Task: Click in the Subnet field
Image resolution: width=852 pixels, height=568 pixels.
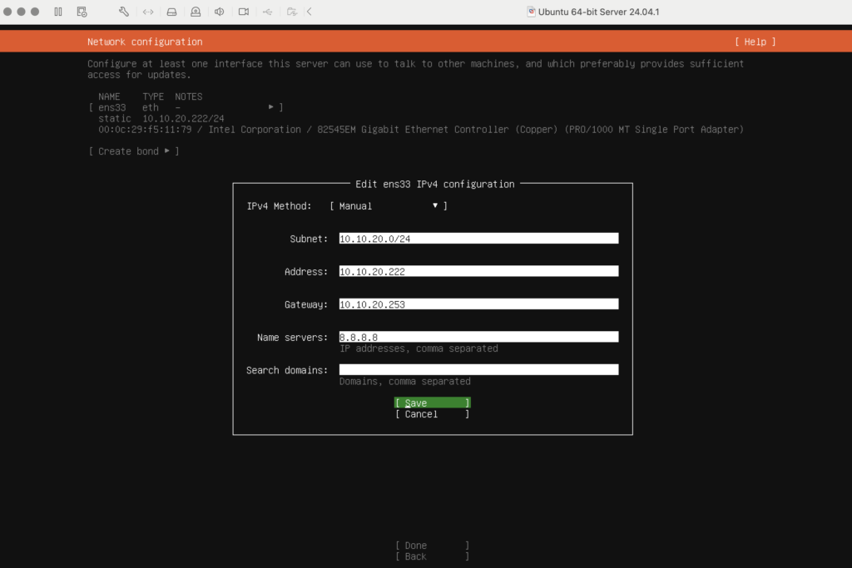Action: (478, 239)
